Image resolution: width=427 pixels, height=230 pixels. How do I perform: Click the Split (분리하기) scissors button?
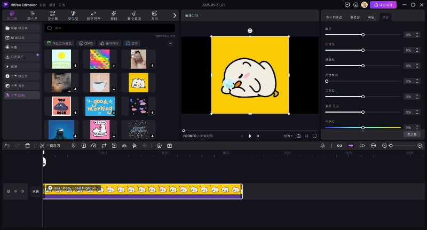(x=50, y=146)
